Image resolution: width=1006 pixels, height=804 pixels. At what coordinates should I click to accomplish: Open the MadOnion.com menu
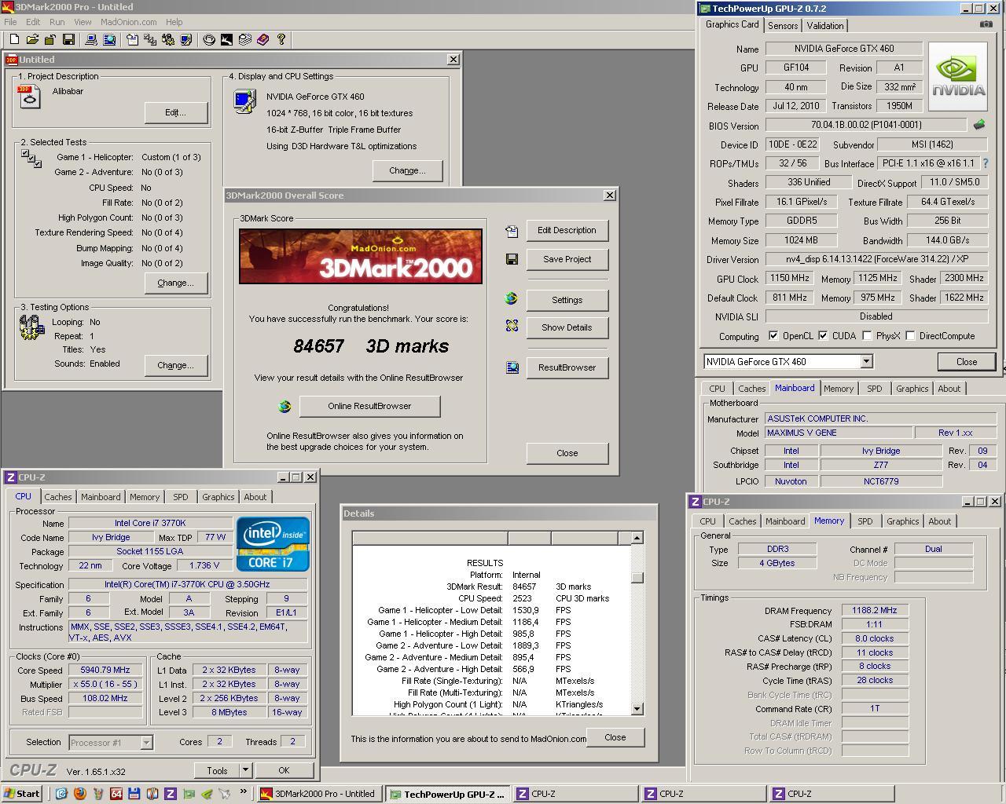click(128, 22)
